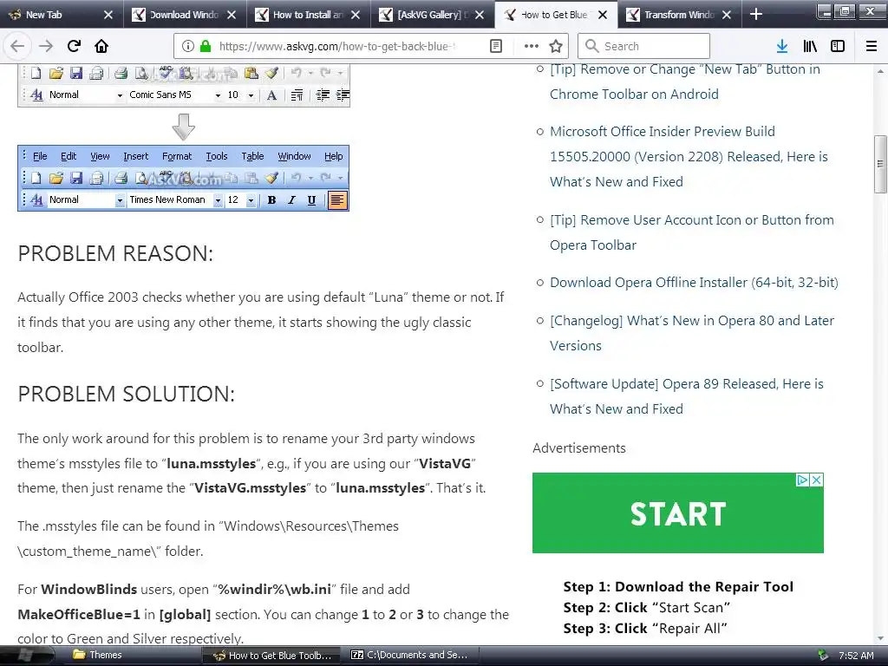Click the PROBLEM REASON heading
Screen dimensions: 888x666
tap(115, 253)
